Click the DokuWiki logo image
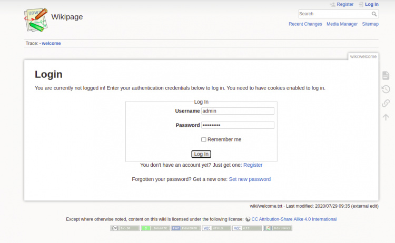Image resolution: width=395 pixels, height=243 pixels. point(35,20)
